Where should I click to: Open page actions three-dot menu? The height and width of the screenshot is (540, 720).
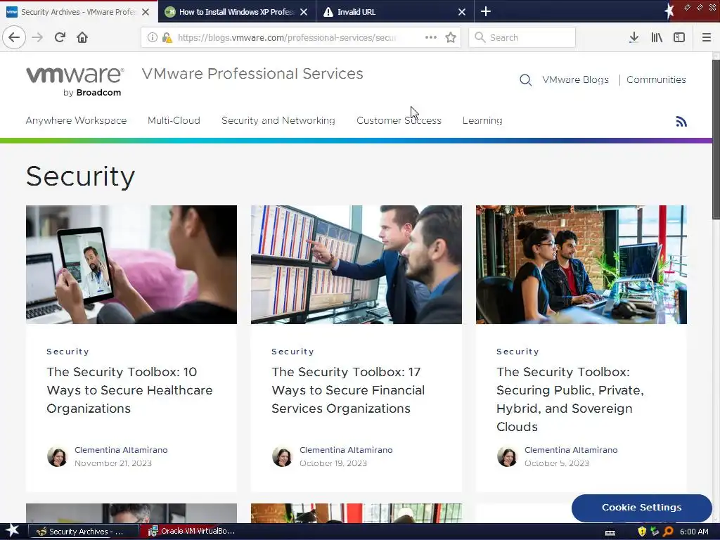pos(431,37)
